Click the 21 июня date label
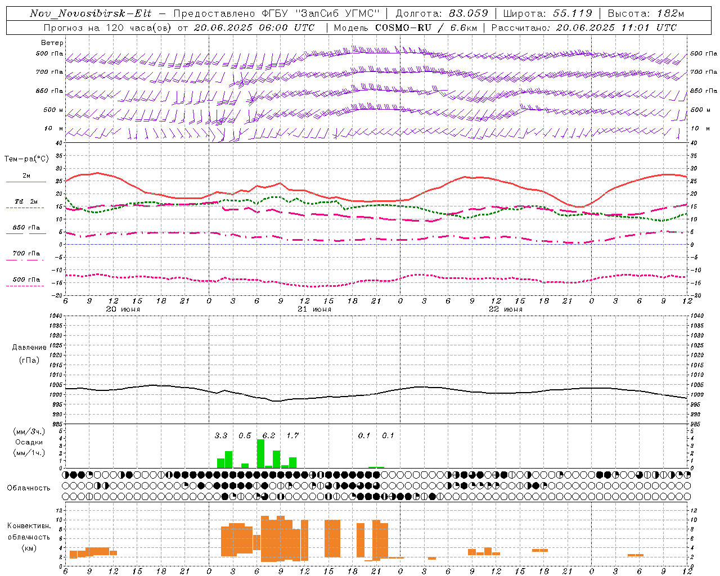The width and height of the screenshot is (720, 576). [x=314, y=309]
